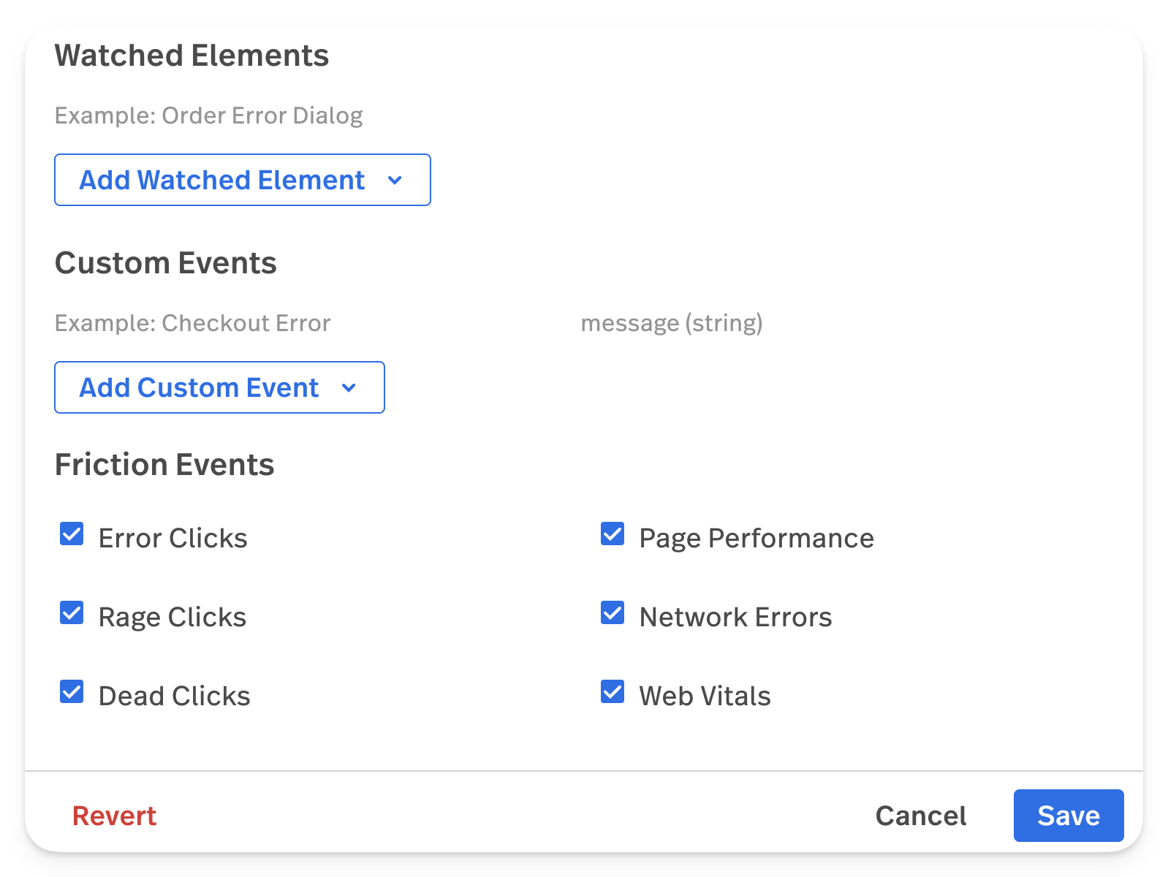Viewport: 1168px width, 877px height.
Task: Toggle the Dead Clicks checkbox
Action: pos(72,692)
